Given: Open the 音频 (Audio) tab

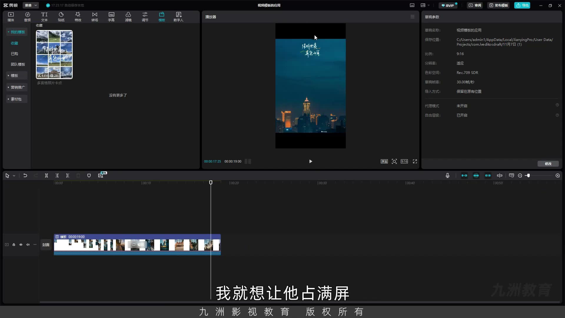Looking at the screenshot, I should click(x=27, y=17).
